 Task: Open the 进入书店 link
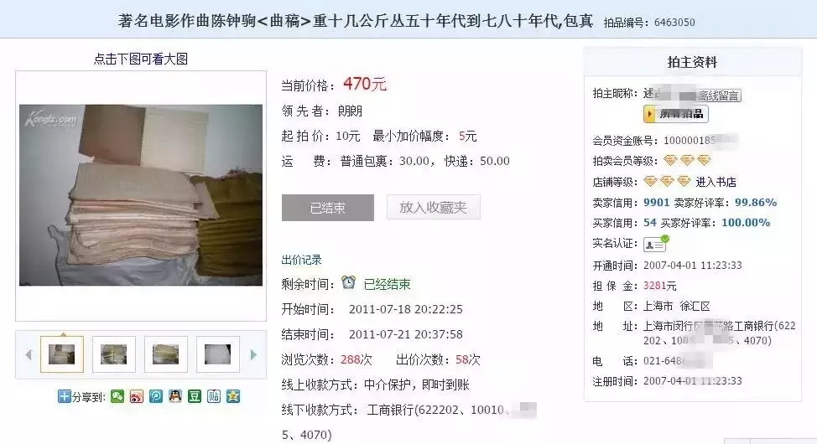tap(716, 182)
